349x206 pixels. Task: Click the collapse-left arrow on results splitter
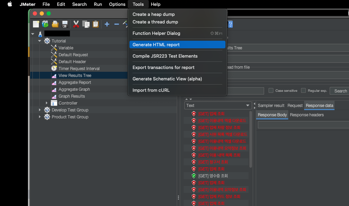254,104
